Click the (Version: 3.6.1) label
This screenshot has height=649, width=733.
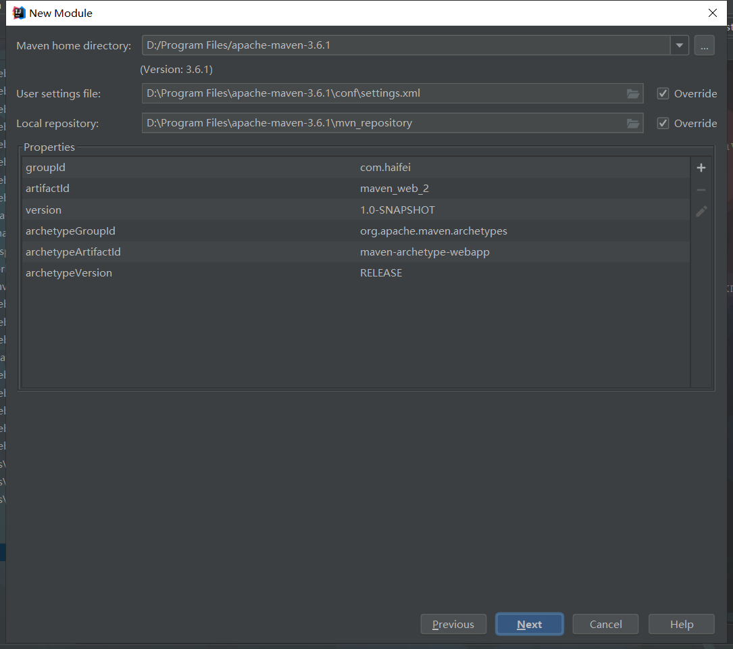176,70
